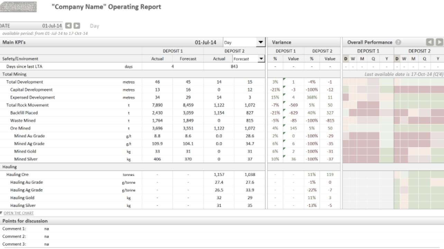Click the green comment marker on Ore Mined variance
Image resolution: width=444 pixels, height=249 pixels.
pyautogui.click(x=284, y=126)
